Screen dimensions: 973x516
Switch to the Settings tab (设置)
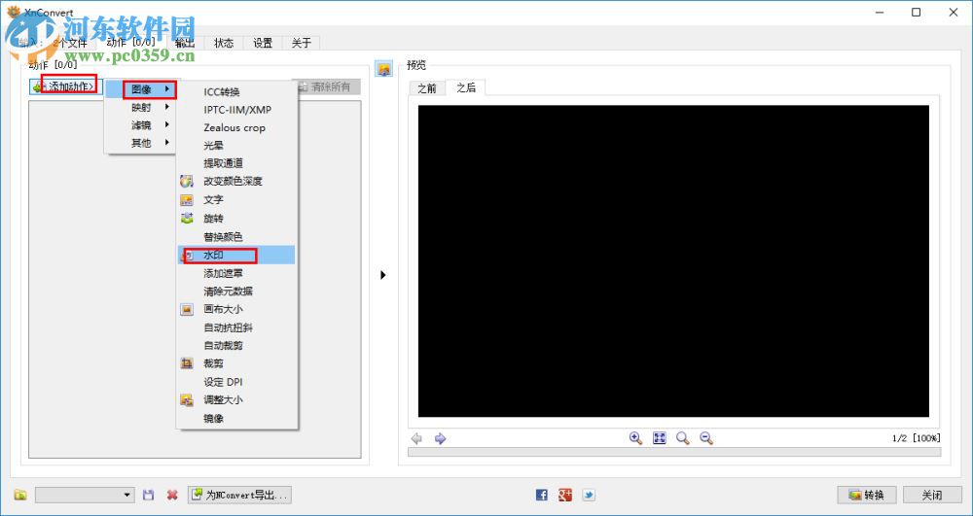(x=263, y=43)
